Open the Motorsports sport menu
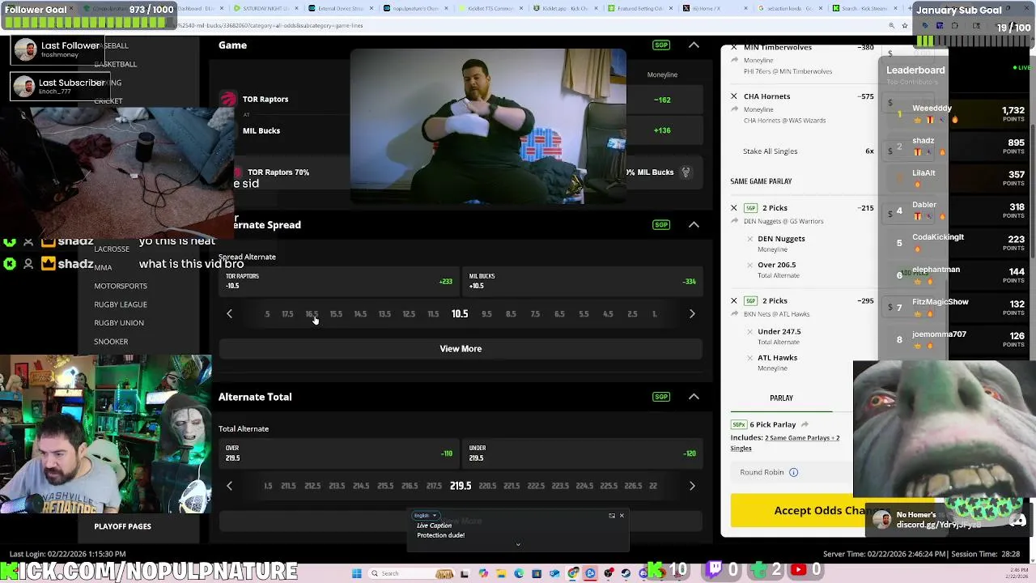 pos(121,286)
